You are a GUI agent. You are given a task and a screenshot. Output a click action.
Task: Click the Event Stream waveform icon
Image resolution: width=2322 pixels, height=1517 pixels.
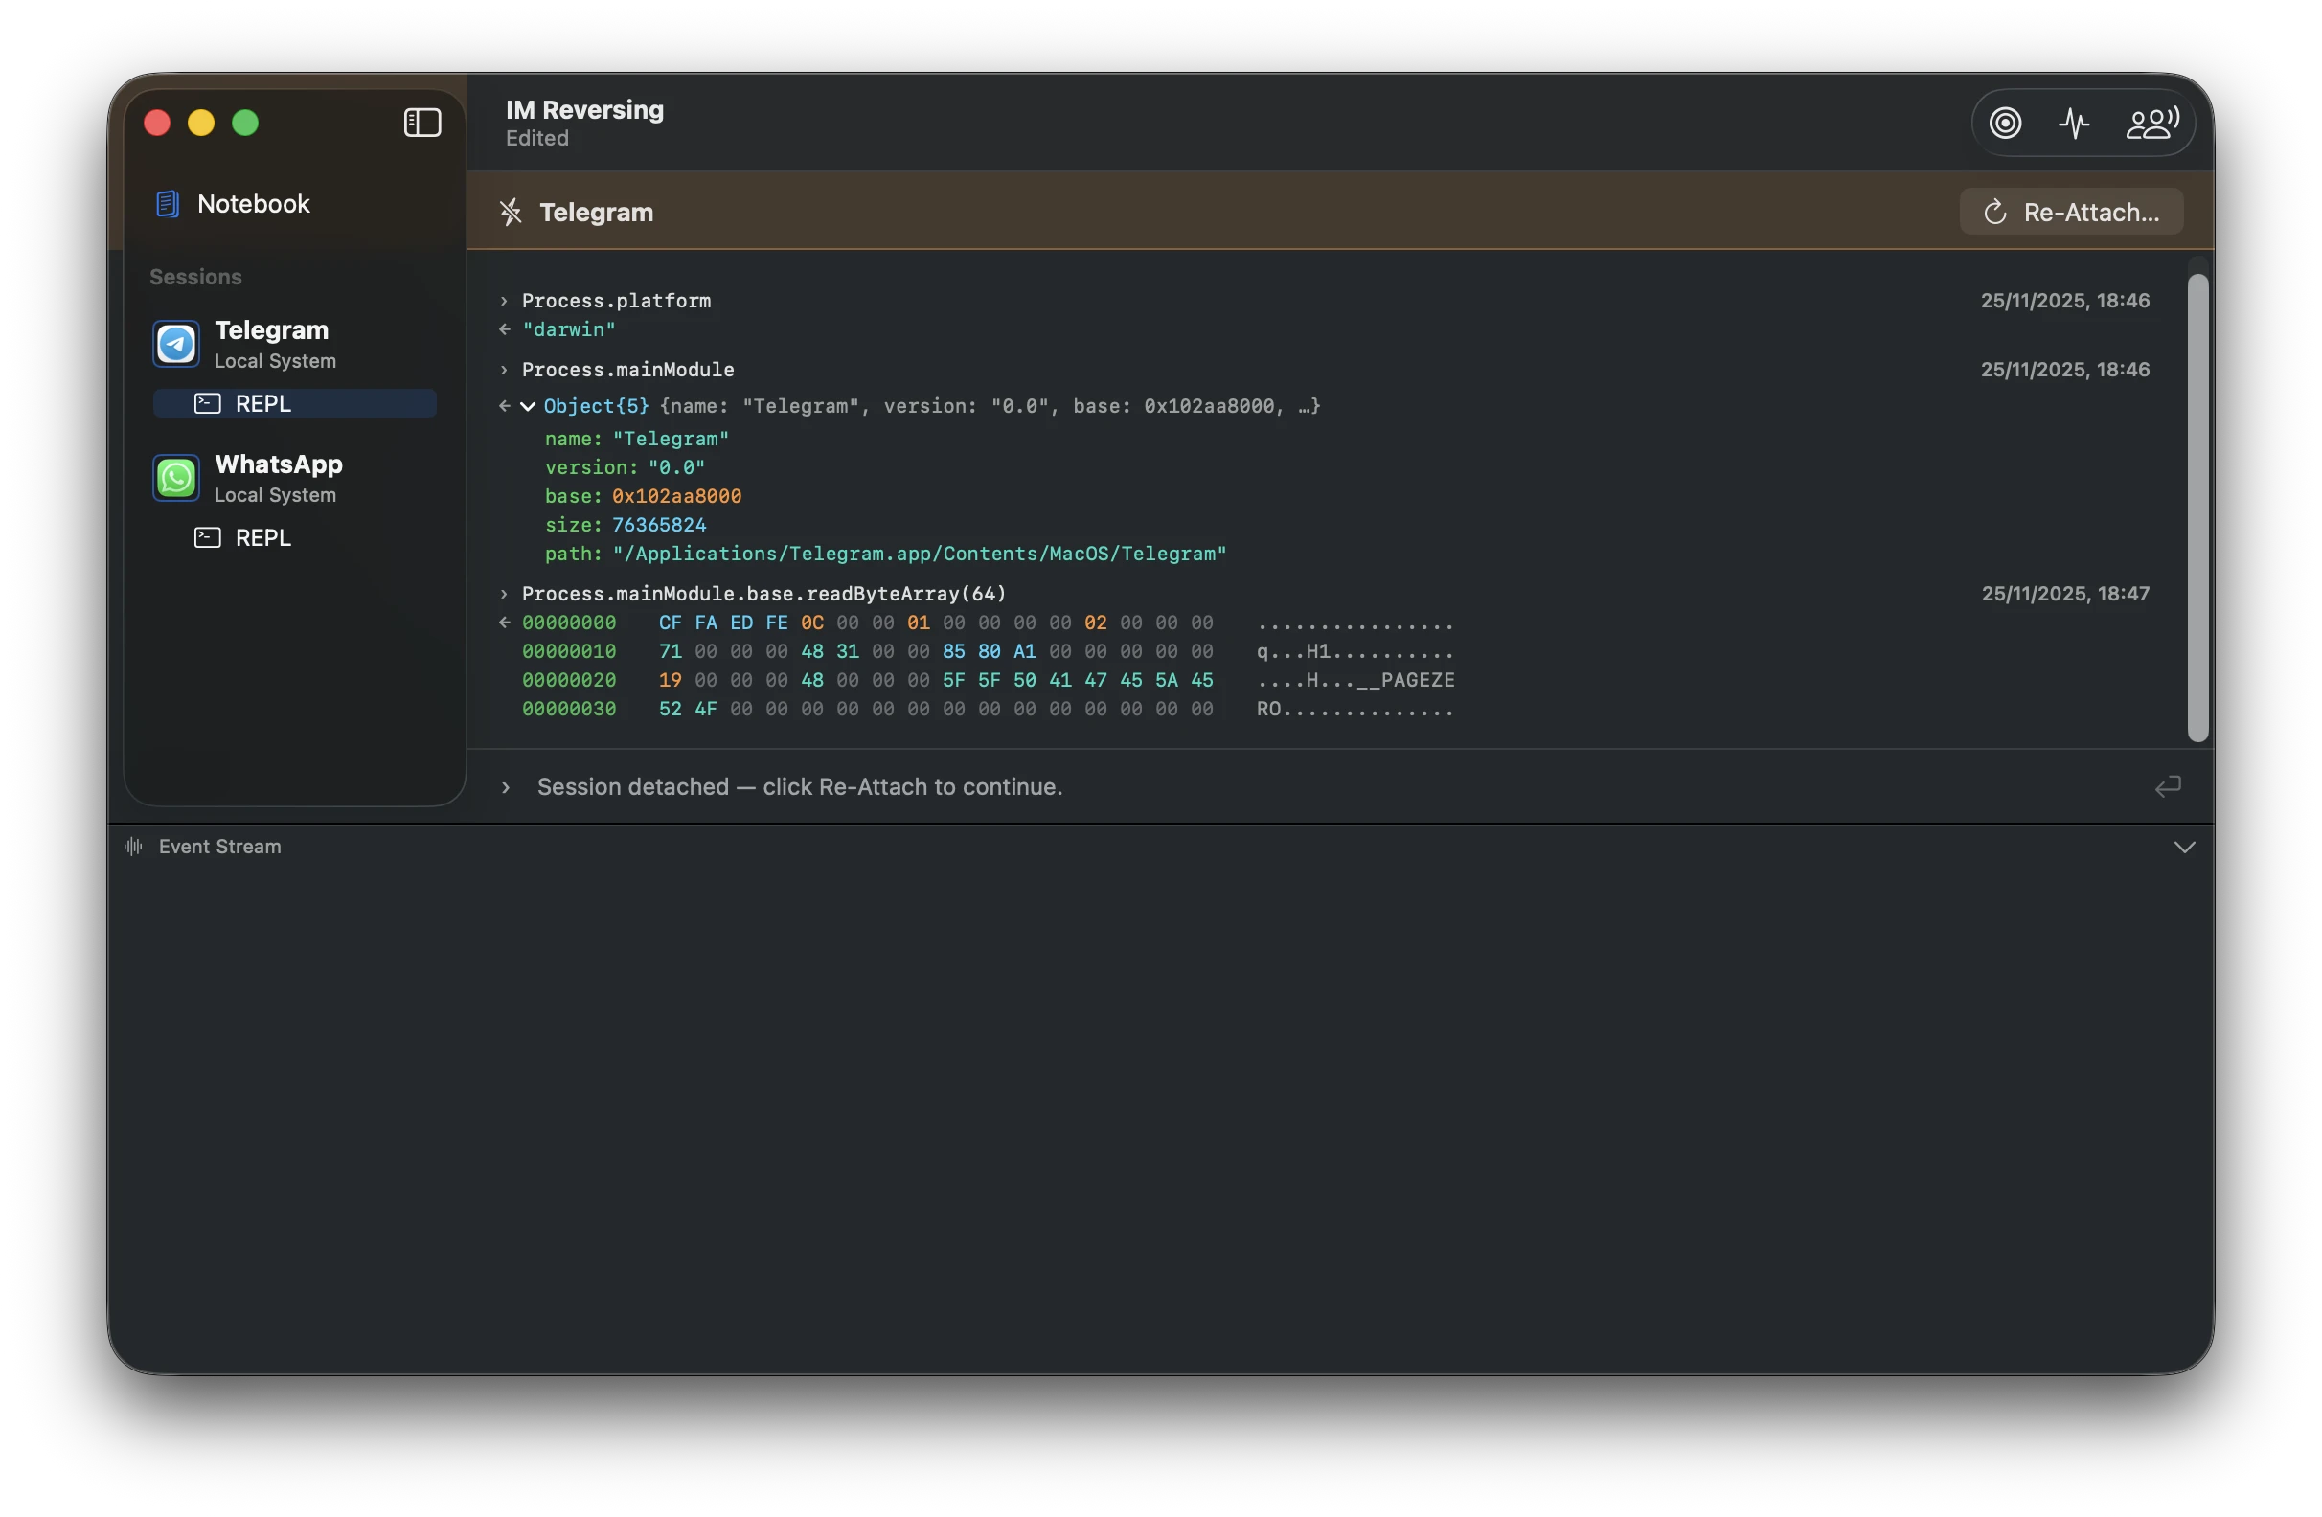tap(134, 846)
